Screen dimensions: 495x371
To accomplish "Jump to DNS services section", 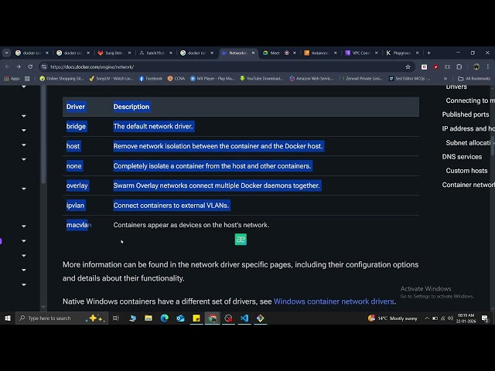I will pos(462,157).
